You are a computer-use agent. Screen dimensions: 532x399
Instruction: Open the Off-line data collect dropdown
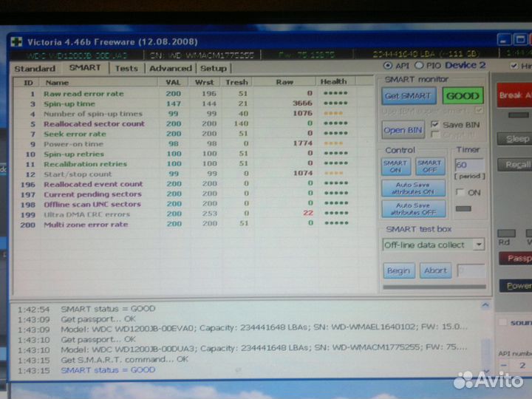point(479,245)
